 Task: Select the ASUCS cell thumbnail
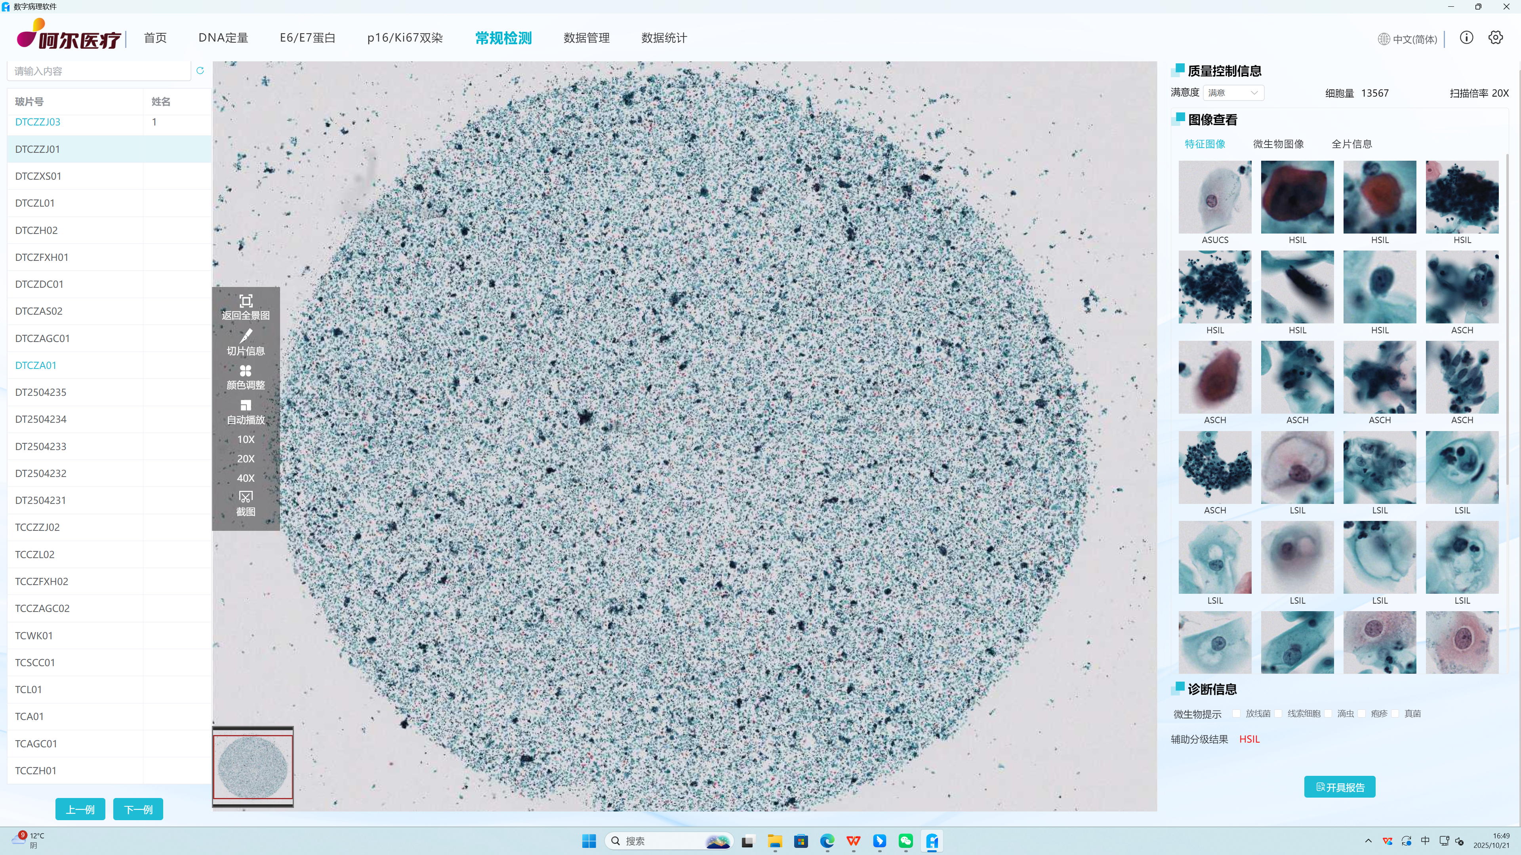pos(1214,203)
